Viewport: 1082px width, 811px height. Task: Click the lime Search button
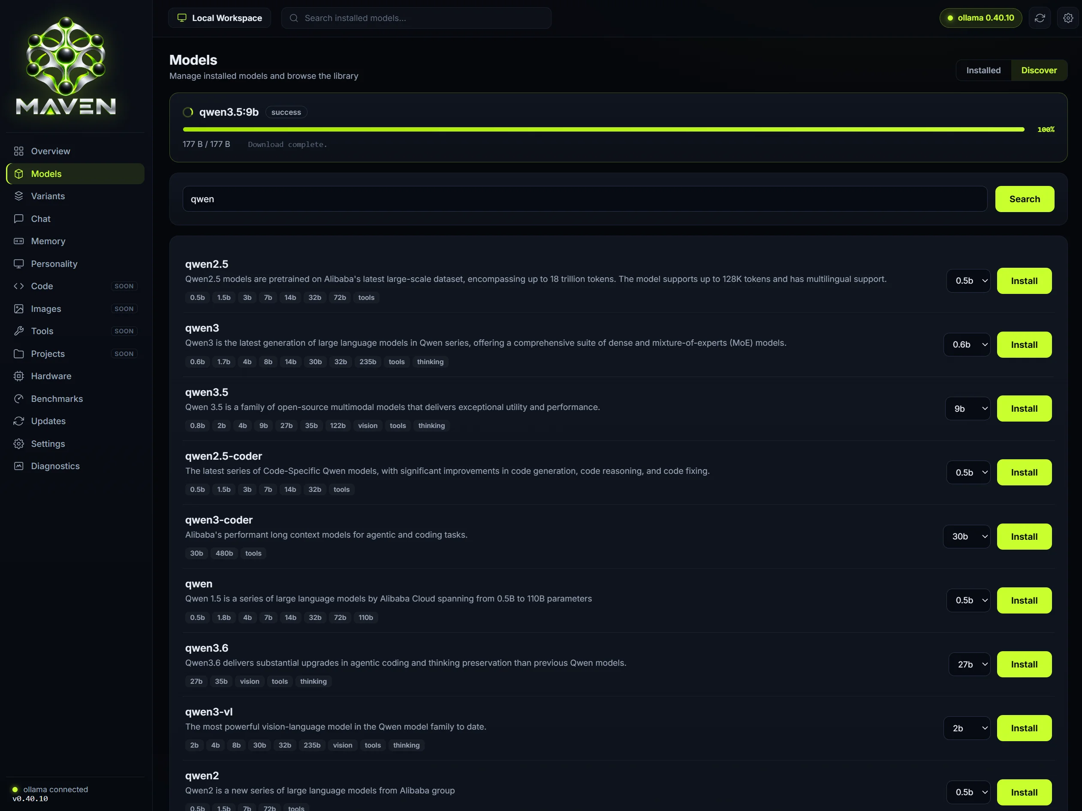(x=1024, y=199)
